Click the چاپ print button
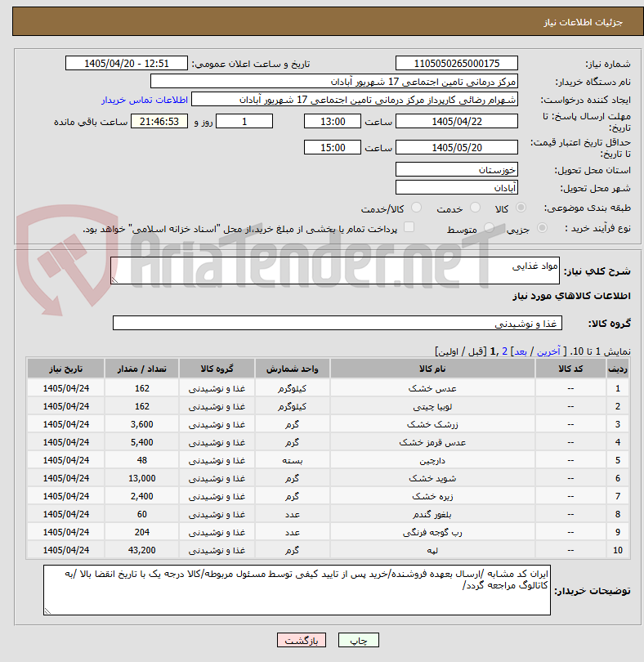This screenshot has width=644, height=662. (x=359, y=640)
